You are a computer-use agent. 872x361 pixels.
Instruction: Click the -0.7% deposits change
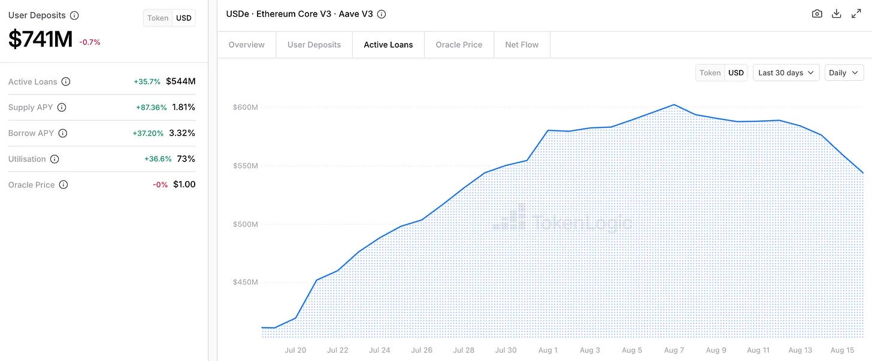coord(90,42)
